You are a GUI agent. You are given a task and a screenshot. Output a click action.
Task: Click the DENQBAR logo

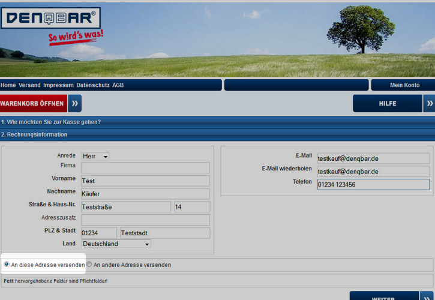click(x=51, y=19)
